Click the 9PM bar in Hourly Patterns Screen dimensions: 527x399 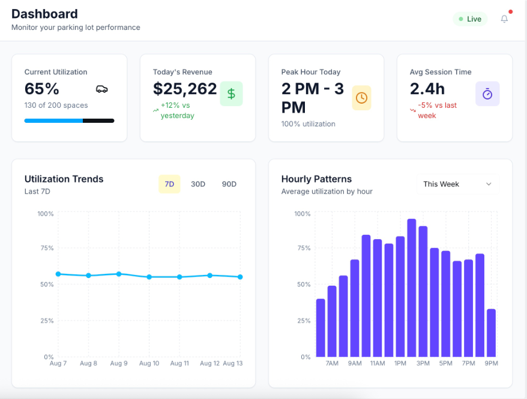[492, 332]
